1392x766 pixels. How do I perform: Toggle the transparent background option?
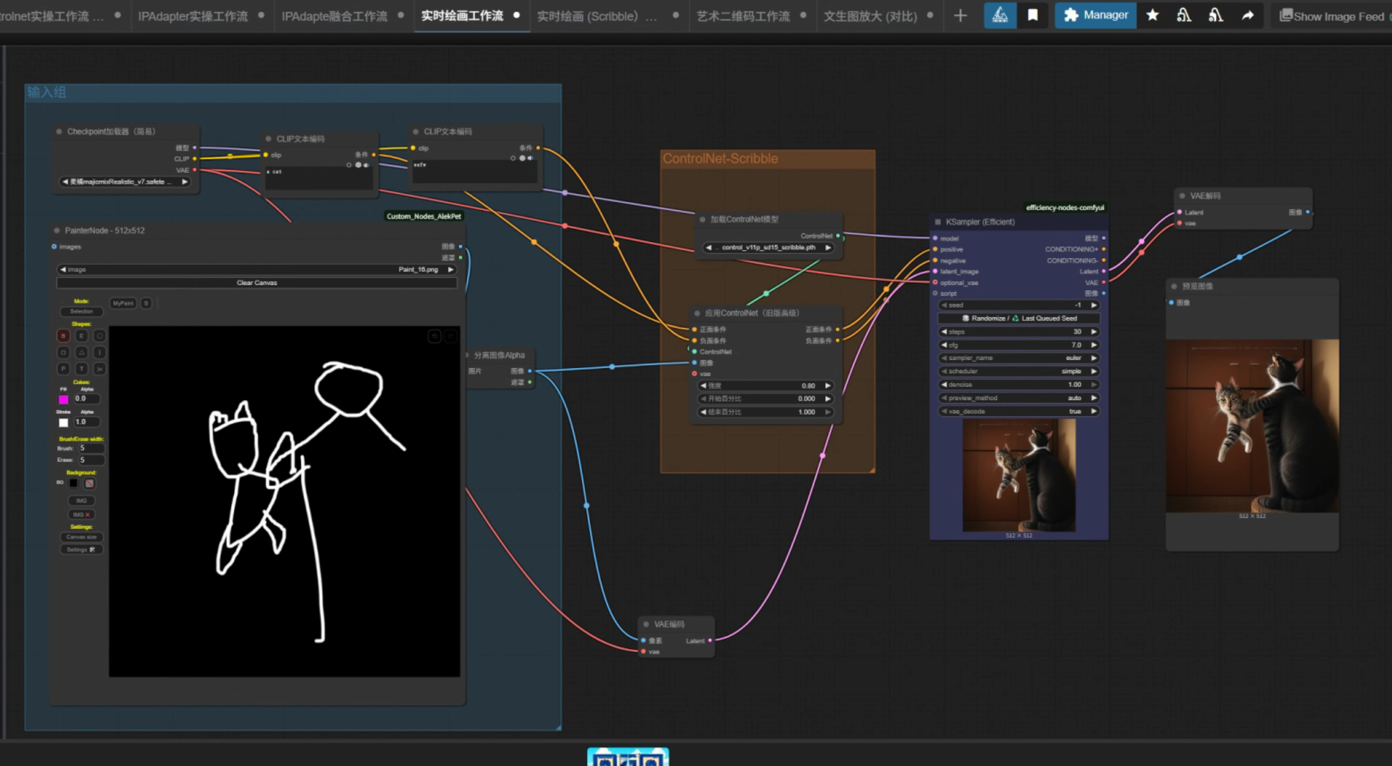(x=89, y=483)
